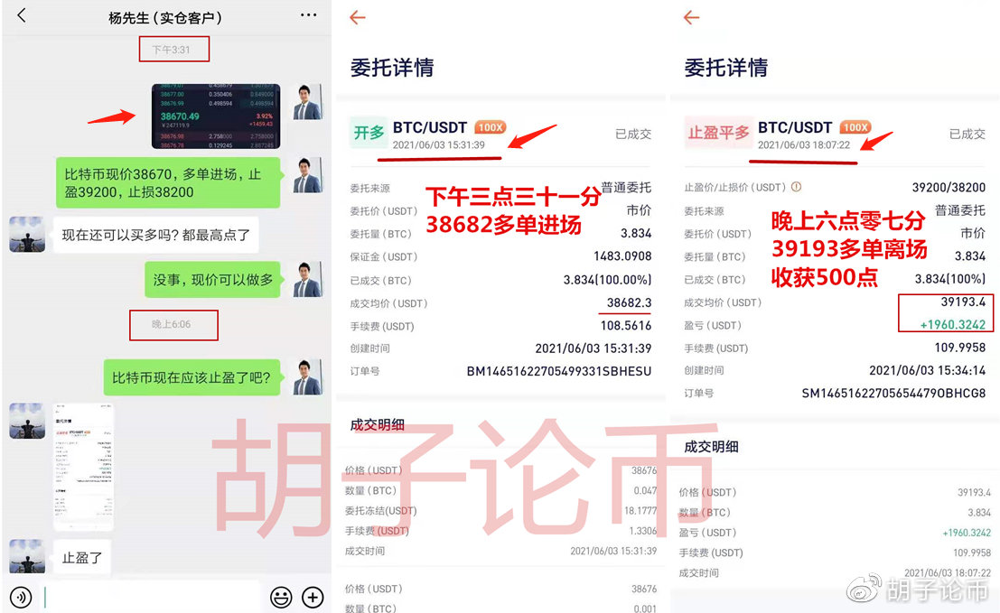Switch to voice message mode
1000x613 pixels.
pos(22,597)
